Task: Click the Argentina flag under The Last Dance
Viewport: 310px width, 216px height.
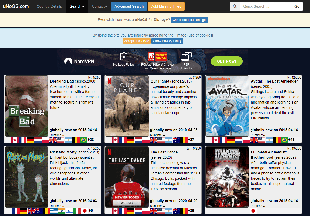Action: (x=169, y=211)
